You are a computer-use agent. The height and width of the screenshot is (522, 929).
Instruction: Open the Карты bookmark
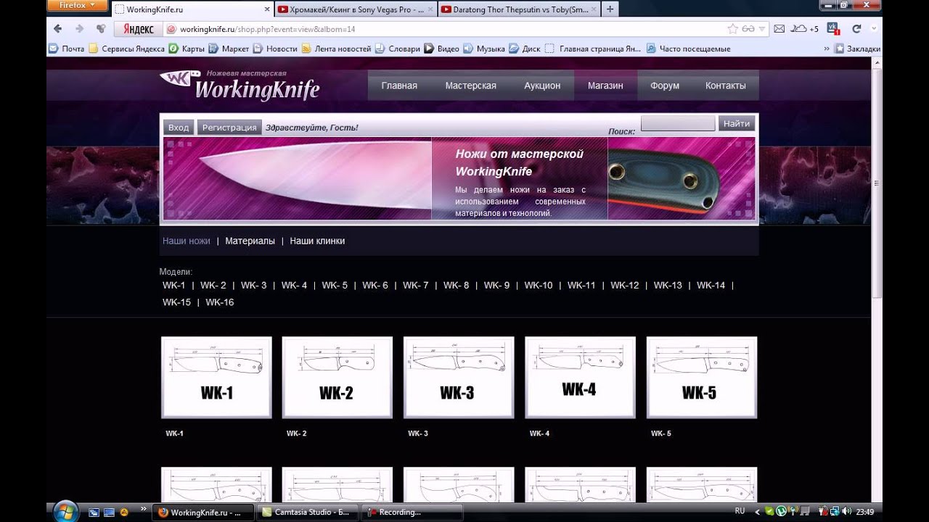coord(187,49)
